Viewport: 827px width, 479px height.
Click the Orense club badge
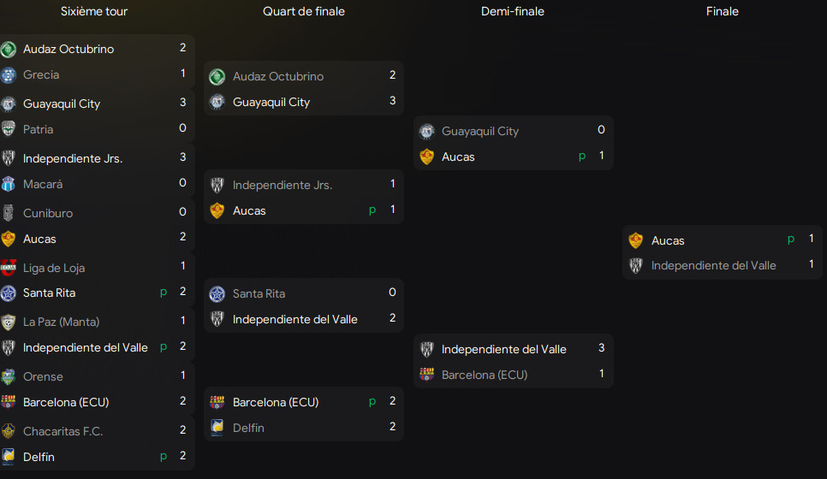point(9,376)
